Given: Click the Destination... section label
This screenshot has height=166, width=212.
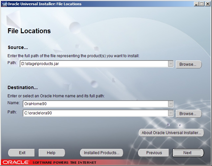Looking at the screenshot, I should 23,87.
